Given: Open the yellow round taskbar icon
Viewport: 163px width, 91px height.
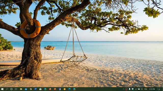Looking at the screenshot, I should pos(64,89).
